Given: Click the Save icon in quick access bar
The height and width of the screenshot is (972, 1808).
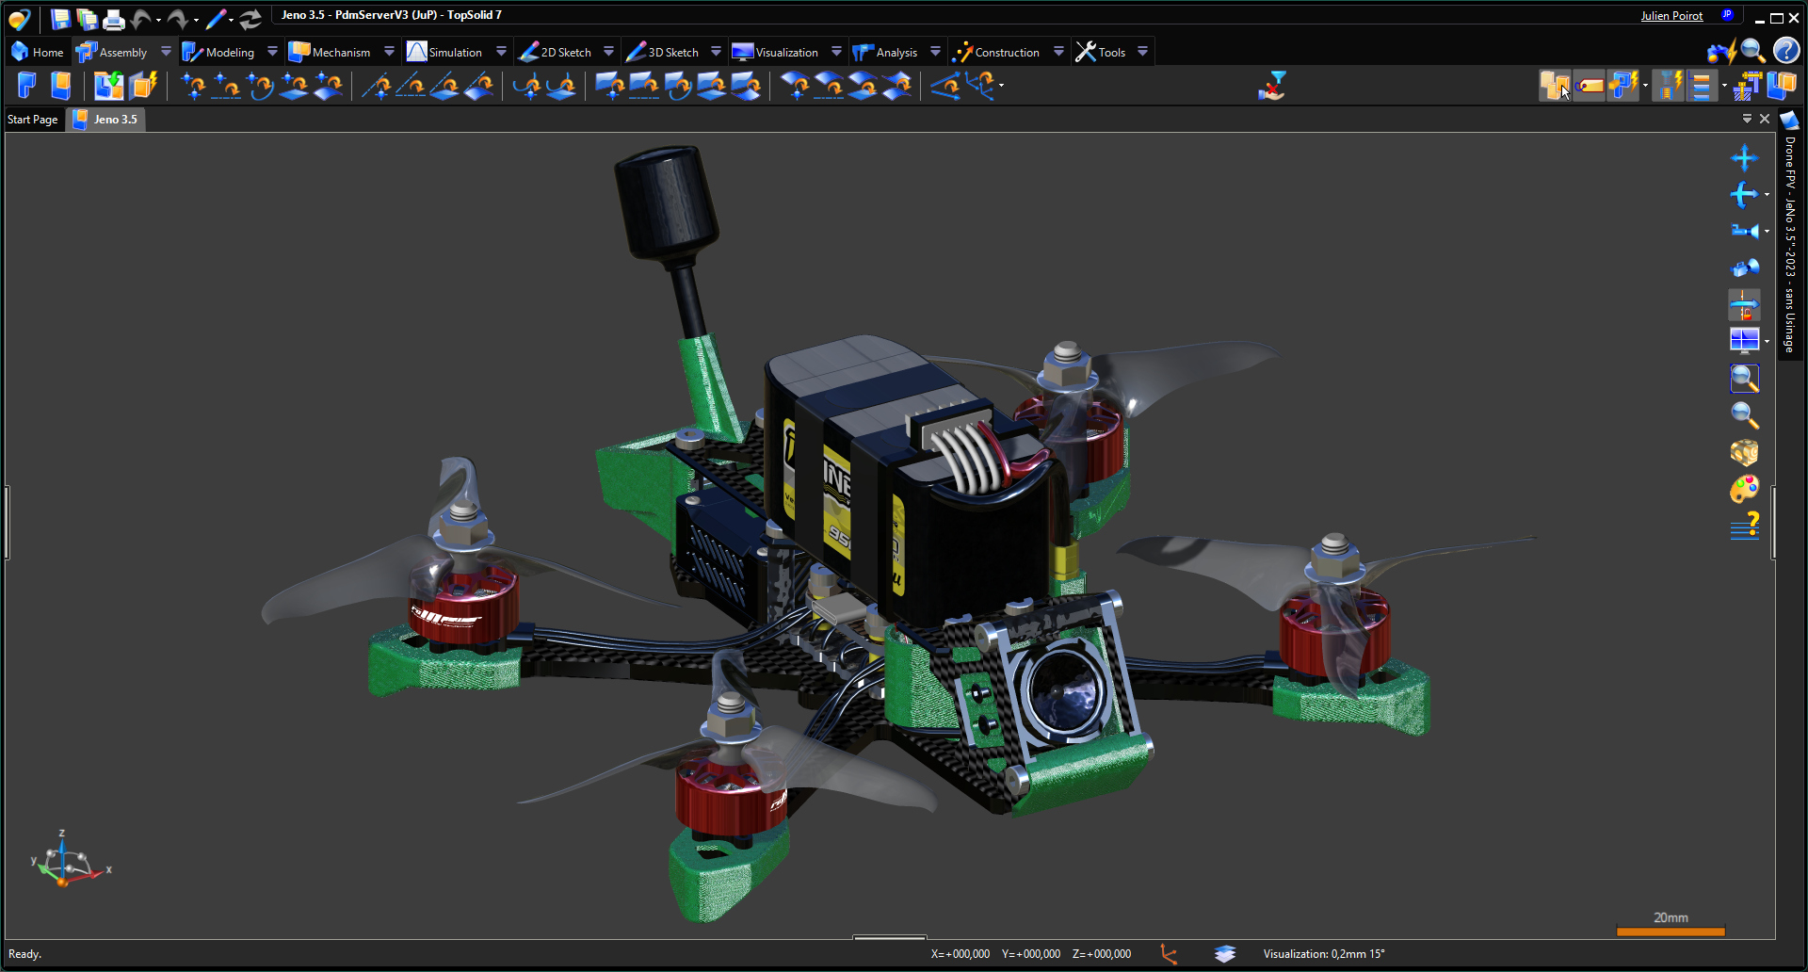Looking at the screenshot, I should click(60, 18).
